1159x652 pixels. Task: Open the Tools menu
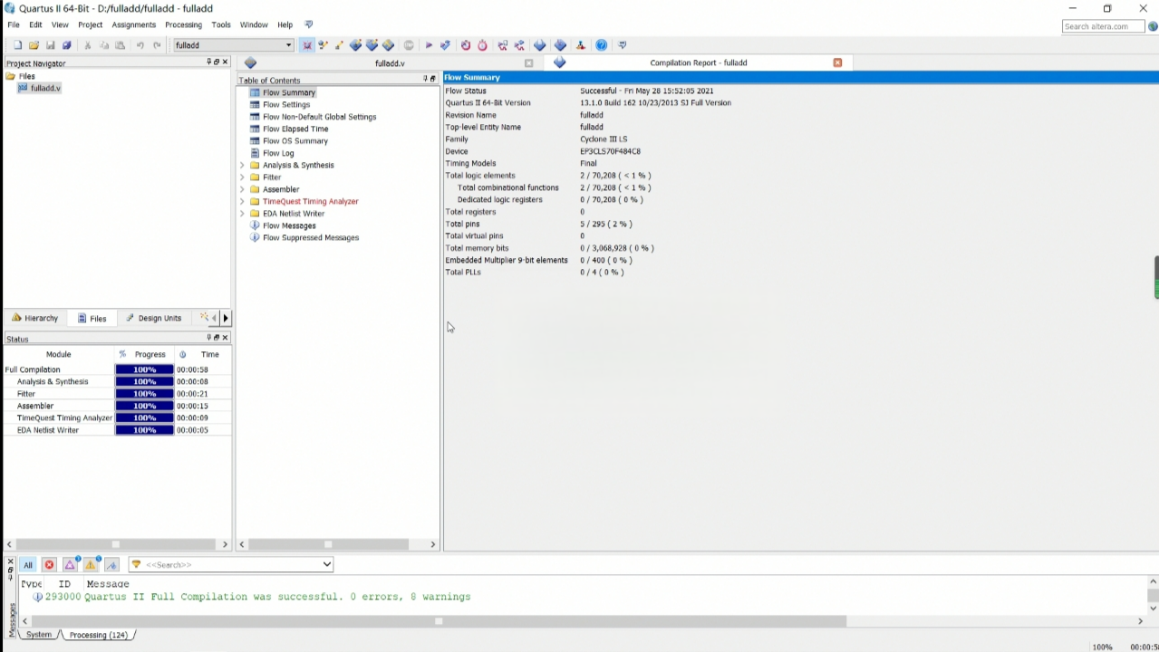click(x=221, y=25)
